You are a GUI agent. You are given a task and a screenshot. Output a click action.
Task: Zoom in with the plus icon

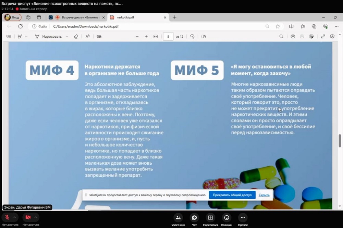[x=146, y=37]
